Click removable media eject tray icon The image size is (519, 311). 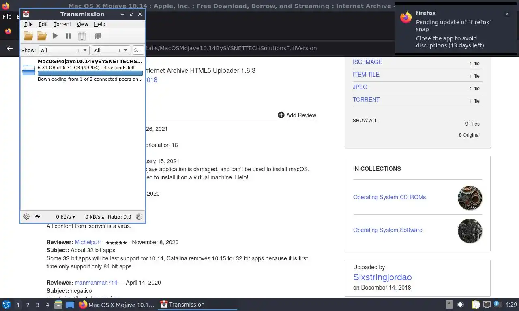pos(449,305)
